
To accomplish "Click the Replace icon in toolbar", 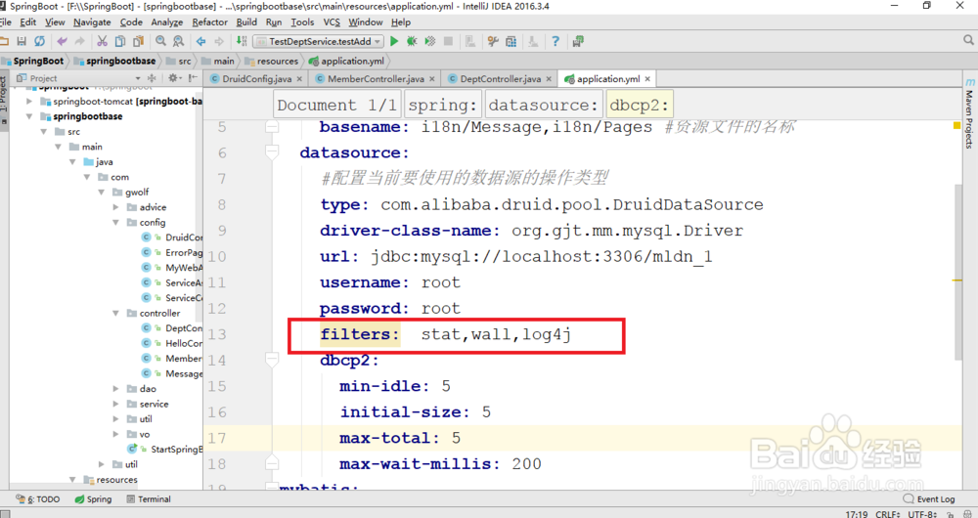I will tap(179, 41).
